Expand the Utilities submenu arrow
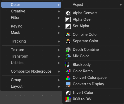124x104 pixels. [x=59, y=63]
